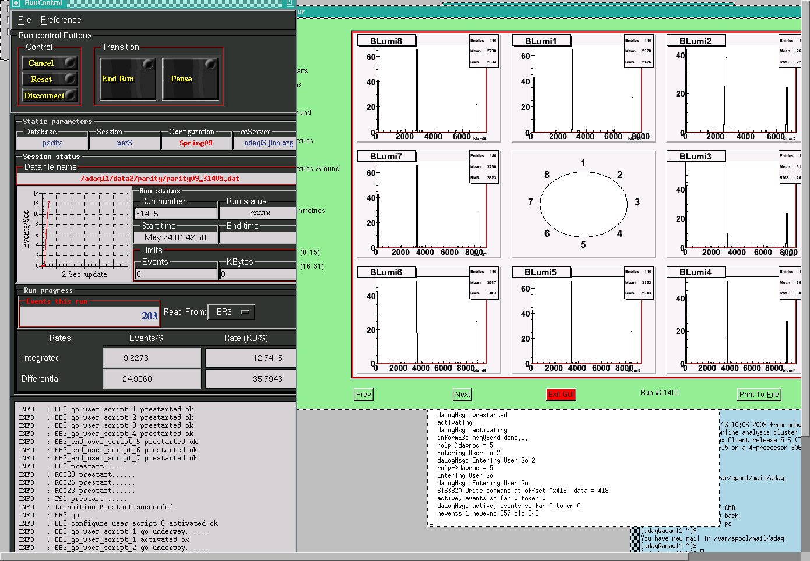Click the Events limit input field
Viewport: 810px width, 561px height.
tap(176, 274)
